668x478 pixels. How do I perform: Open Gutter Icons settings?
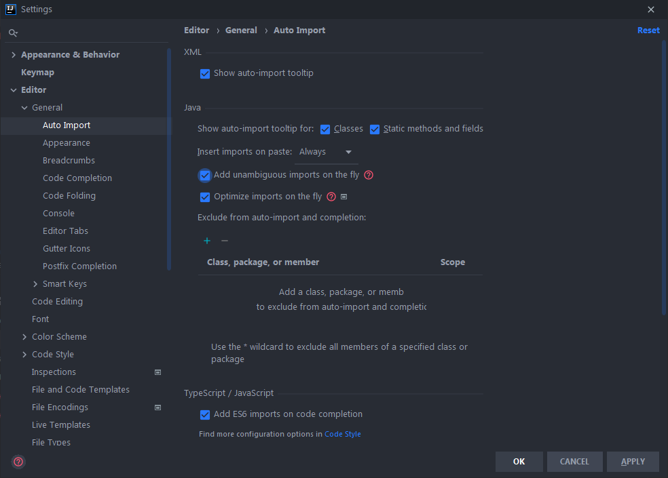pos(67,249)
